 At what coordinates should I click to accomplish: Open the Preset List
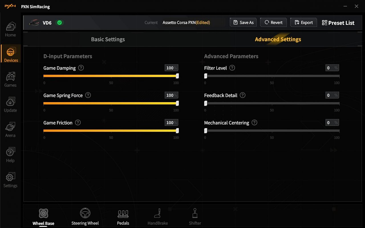tap(338, 23)
